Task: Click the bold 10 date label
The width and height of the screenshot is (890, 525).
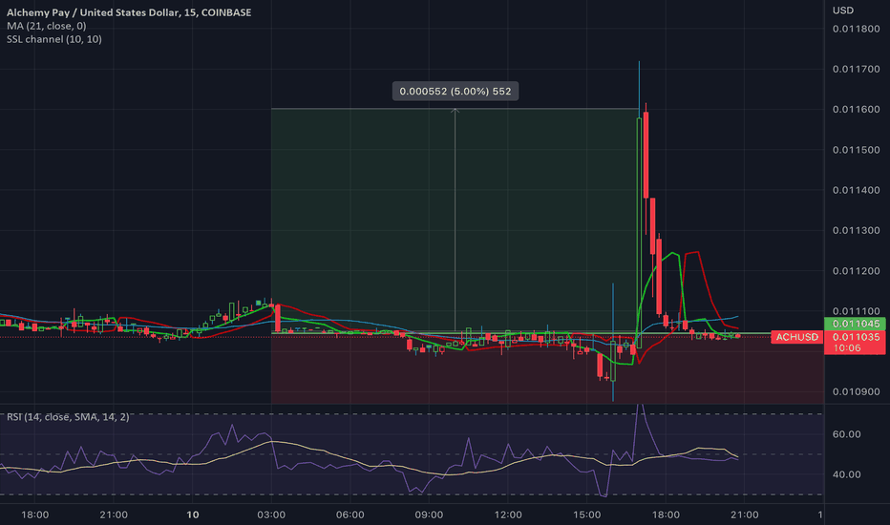Action: coord(193,514)
